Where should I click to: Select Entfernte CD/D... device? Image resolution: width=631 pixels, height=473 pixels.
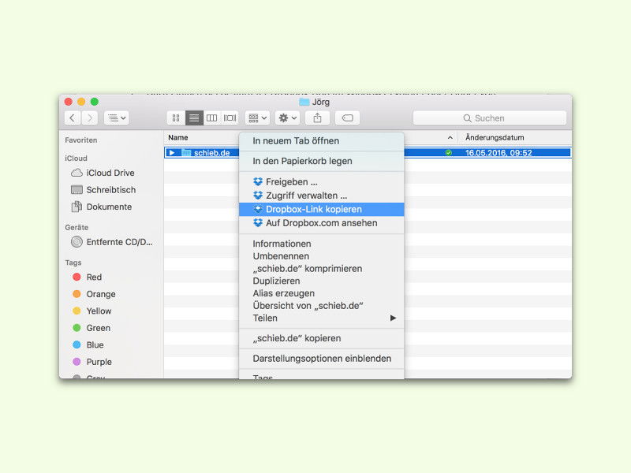111,242
